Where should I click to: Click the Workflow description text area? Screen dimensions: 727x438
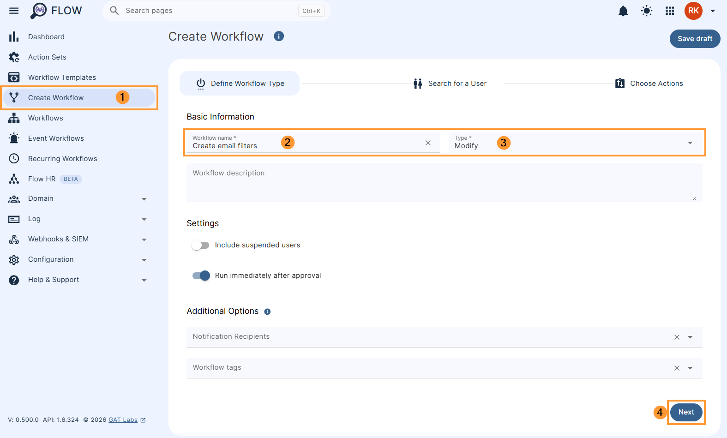(445, 183)
